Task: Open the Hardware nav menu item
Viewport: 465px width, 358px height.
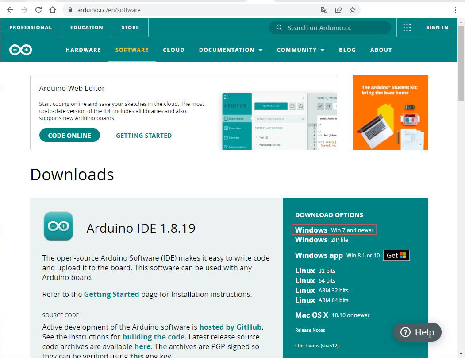Action: point(83,50)
